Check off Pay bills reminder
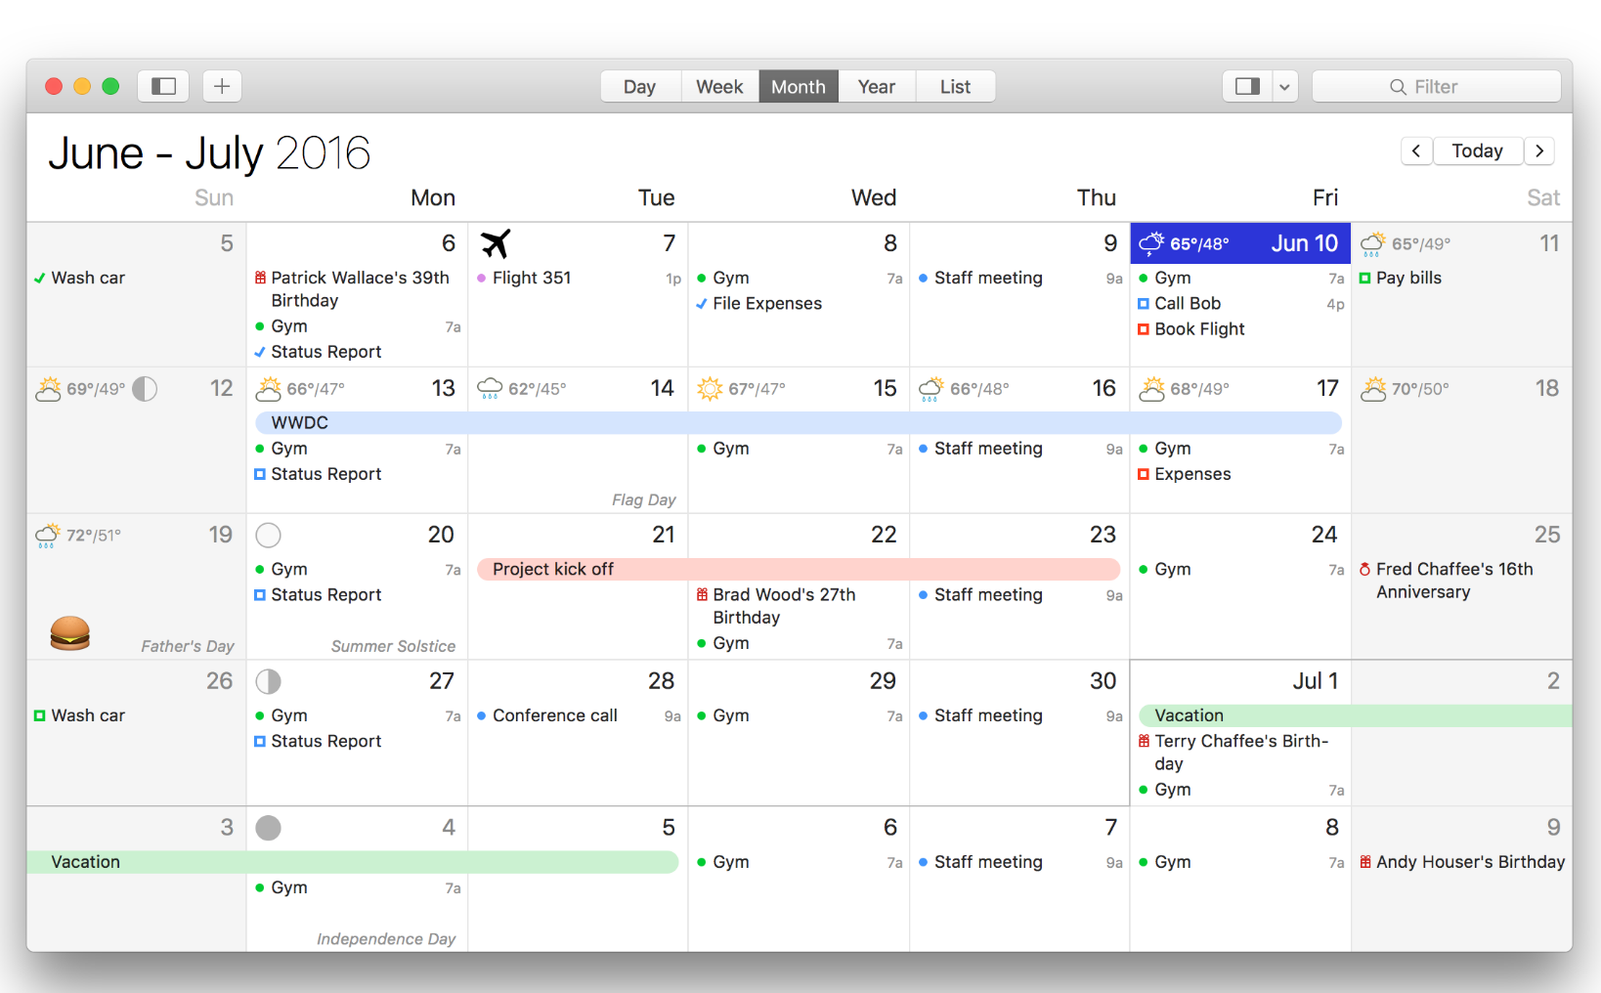The height and width of the screenshot is (993, 1601). coord(1365,278)
